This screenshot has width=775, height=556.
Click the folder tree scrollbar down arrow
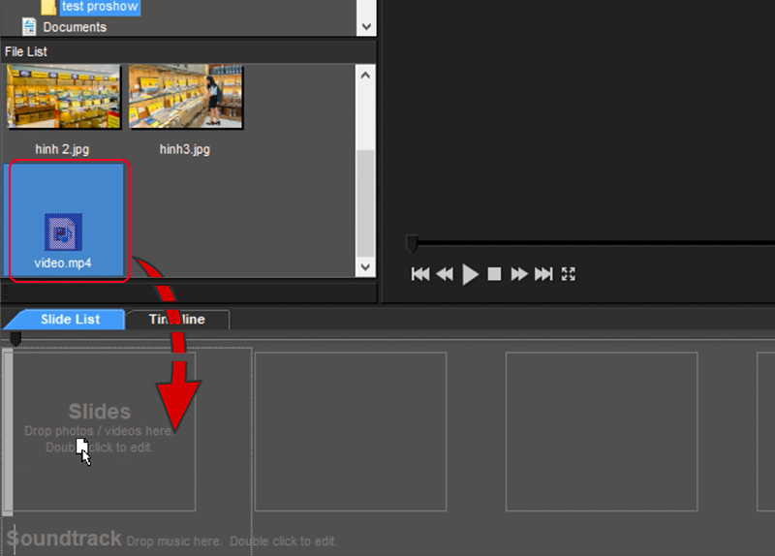pyautogui.click(x=365, y=27)
